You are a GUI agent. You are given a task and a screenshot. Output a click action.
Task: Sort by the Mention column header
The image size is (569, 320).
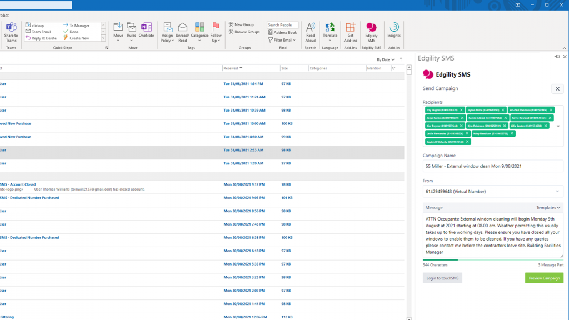pos(378,68)
